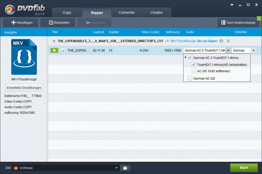Expand the source with the plus icon

point(54,41)
